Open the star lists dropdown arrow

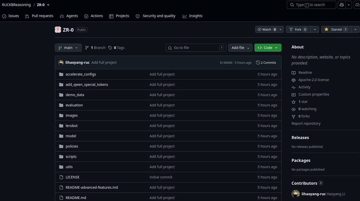pyautogui.click(x=355, y=29)
